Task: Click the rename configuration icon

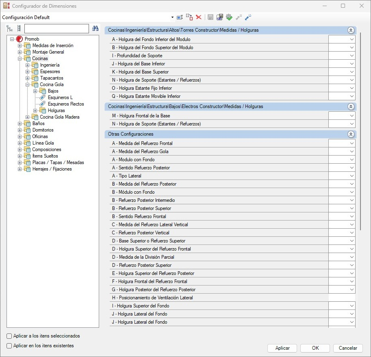Action: pos(180,17)
